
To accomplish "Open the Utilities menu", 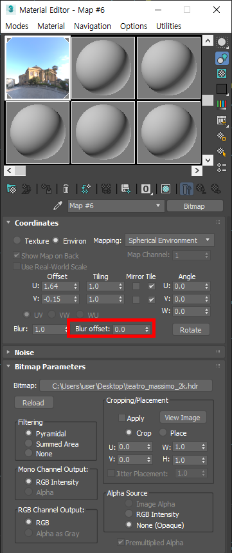I will pos(169,26).
